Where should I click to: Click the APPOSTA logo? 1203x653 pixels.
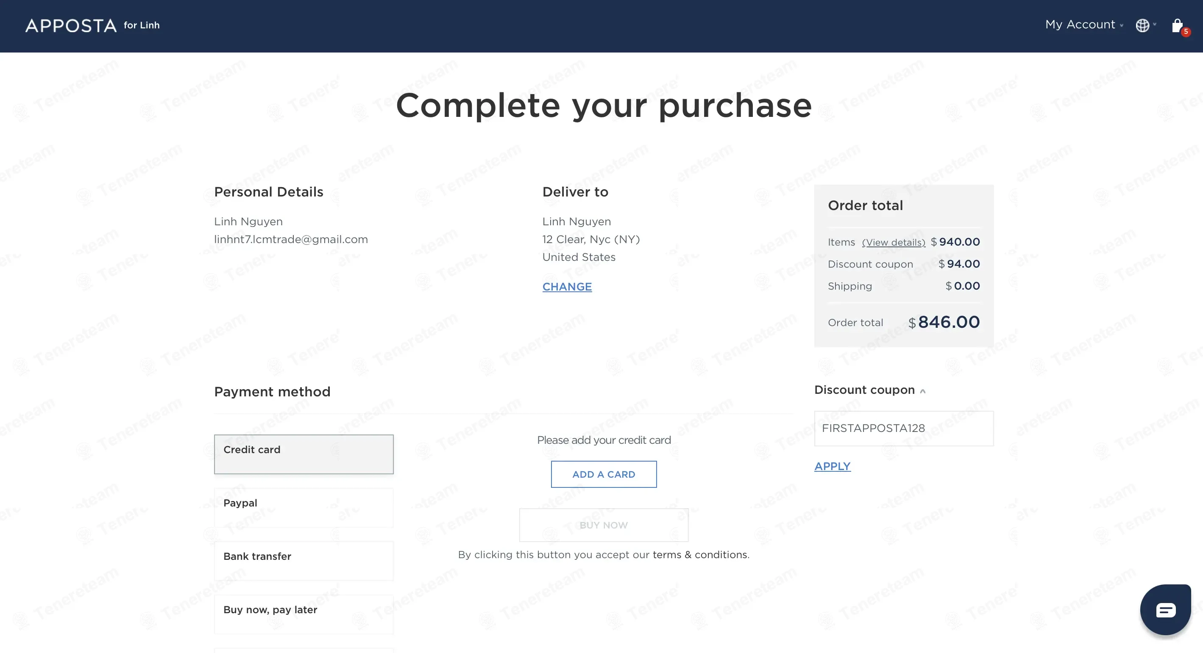click(71, 25)
